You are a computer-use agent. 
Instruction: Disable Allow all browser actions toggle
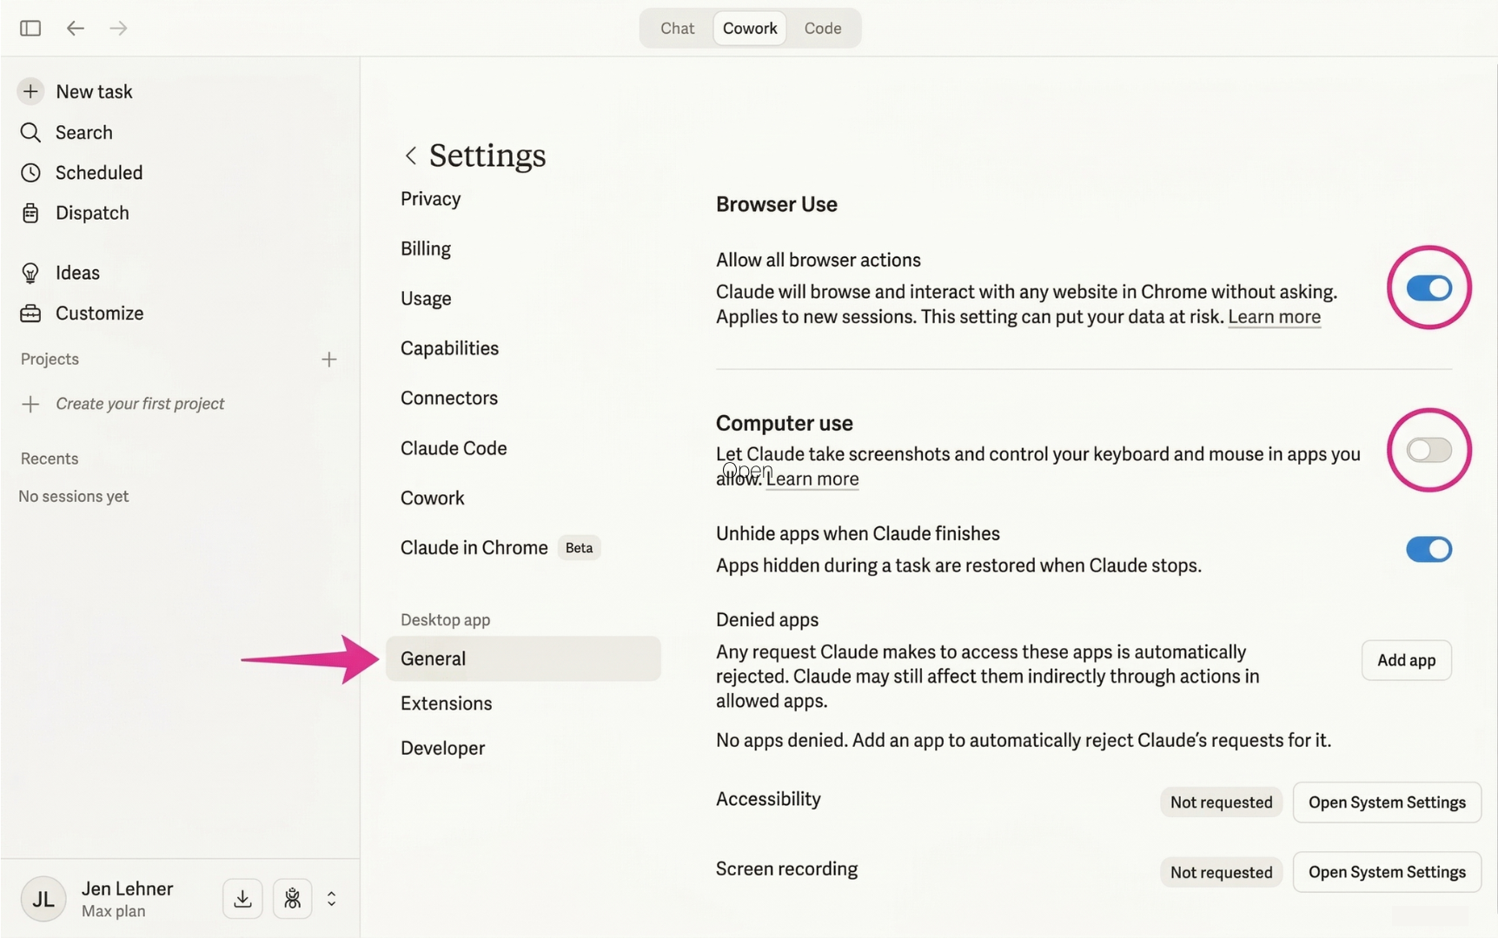[x=1428, y=288]
